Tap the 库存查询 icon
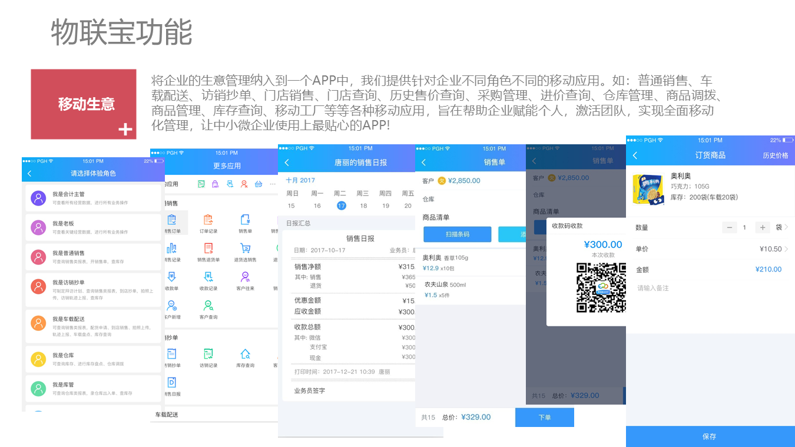Screen dimensions: 795x447 coord(244,354)
